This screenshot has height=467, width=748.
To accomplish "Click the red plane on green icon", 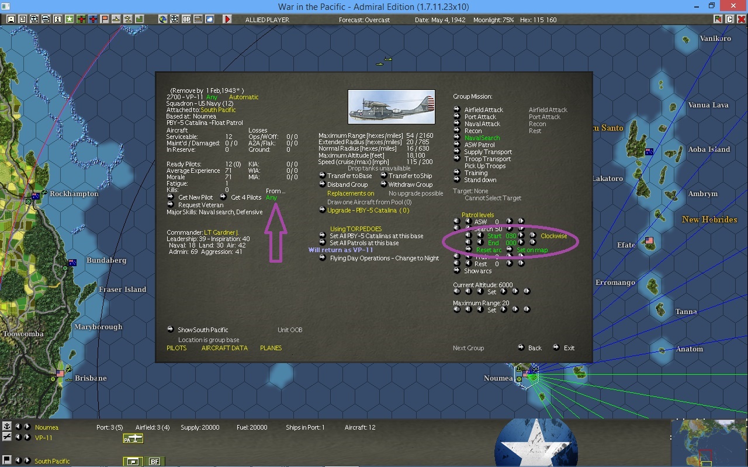I will pos(81,19).
